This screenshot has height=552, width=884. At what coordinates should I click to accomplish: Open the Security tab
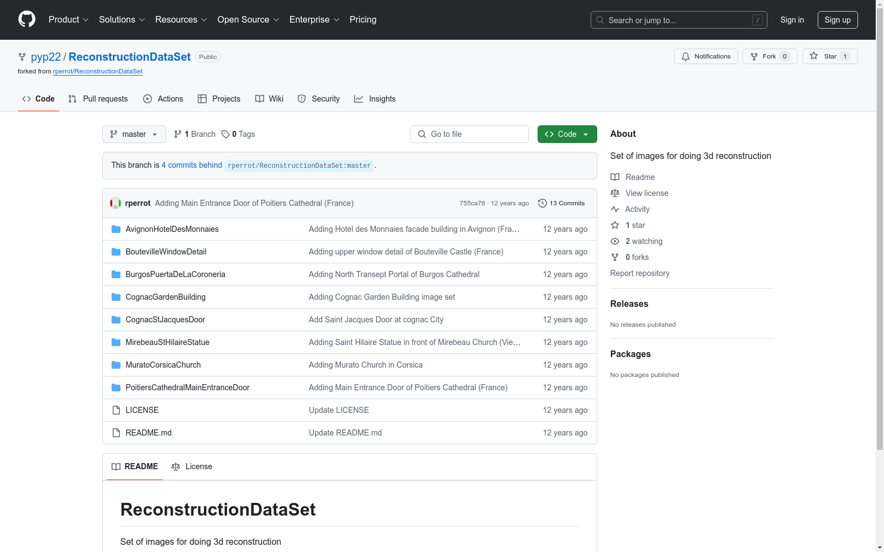pyautogui.click(x=319, y=99)
